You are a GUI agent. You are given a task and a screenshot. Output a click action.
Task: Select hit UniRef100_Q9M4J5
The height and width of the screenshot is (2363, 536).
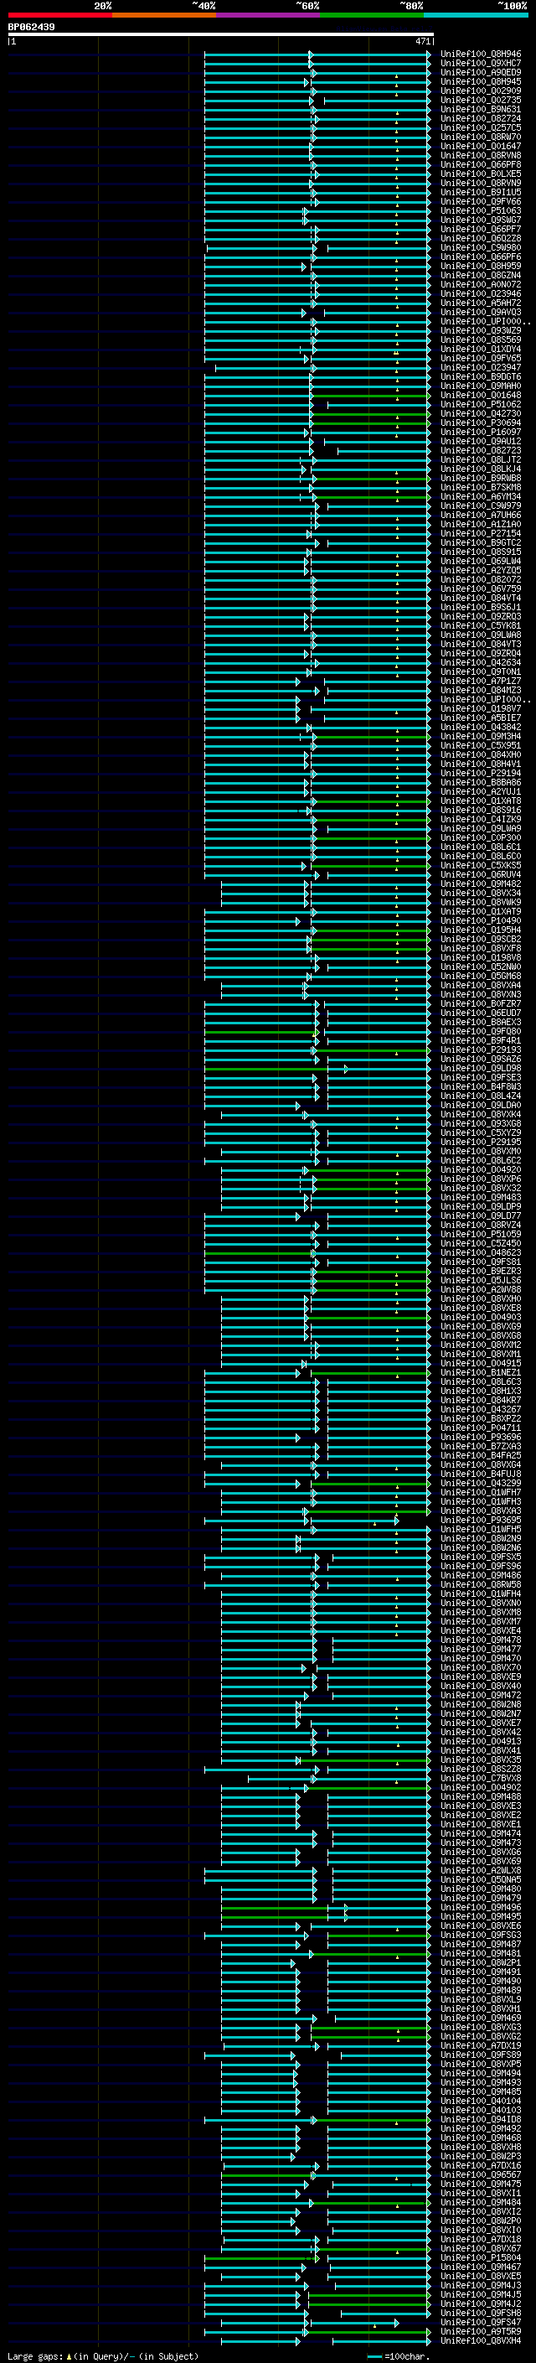pos(481,2294)
